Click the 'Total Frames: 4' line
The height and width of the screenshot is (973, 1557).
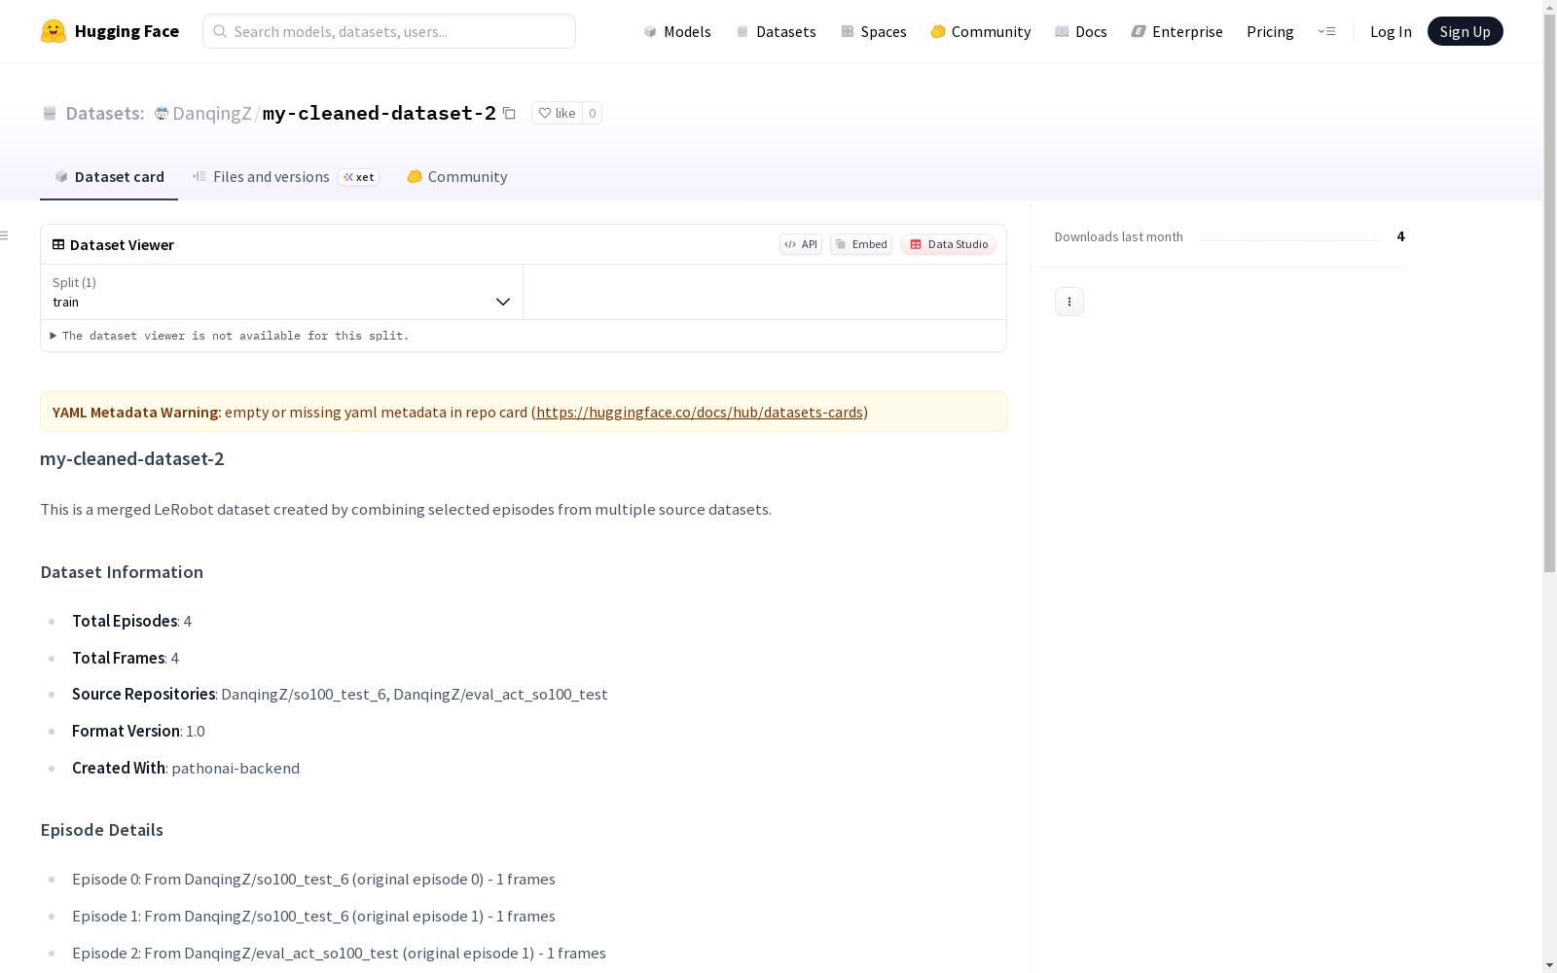(126, 658)
